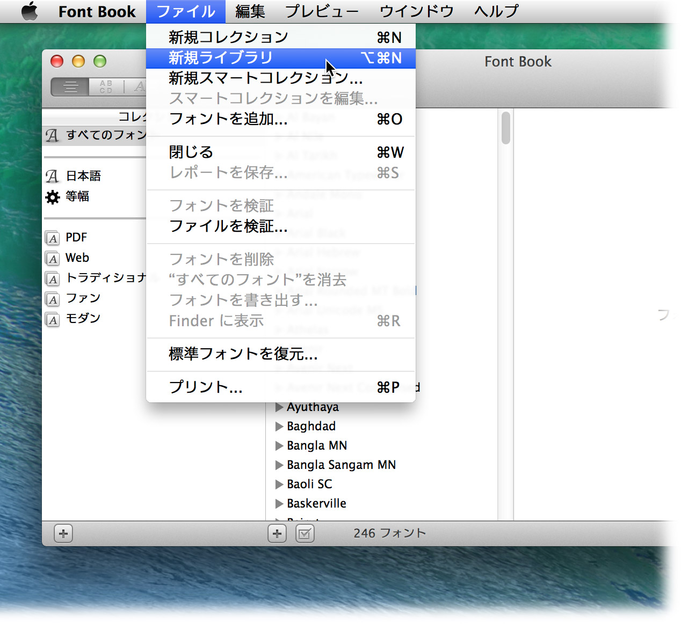Click the Font Book window title

(x=518, y=62)
